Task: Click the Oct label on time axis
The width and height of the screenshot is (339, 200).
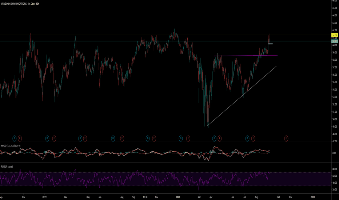Action: 279,197
